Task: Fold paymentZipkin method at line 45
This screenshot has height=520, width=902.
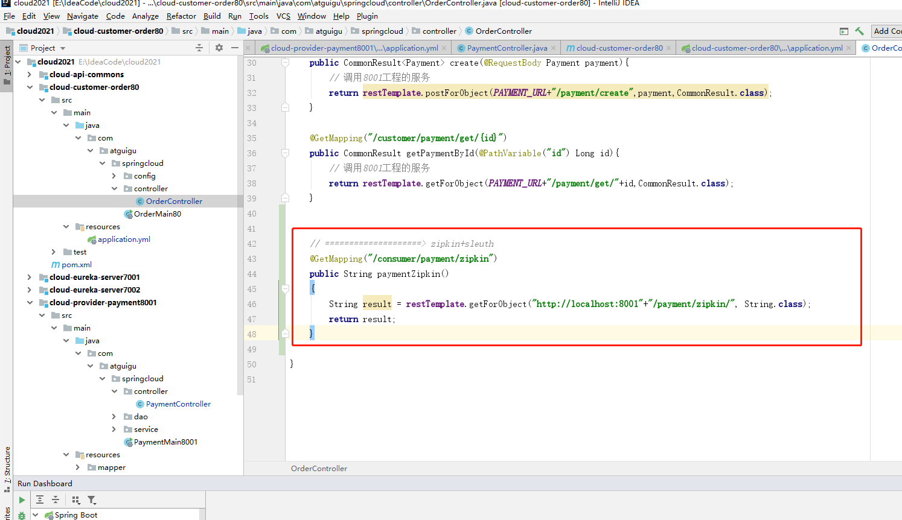Action: coord(285,289)
